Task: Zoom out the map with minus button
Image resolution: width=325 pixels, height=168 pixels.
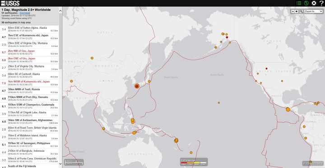Action: click(292, 11)
